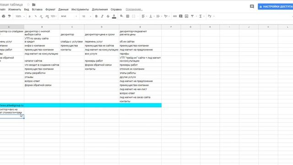Open the input tools Ру dropdown
The width and height of the screenshot is (293, 165).
[x=211, y=16]
